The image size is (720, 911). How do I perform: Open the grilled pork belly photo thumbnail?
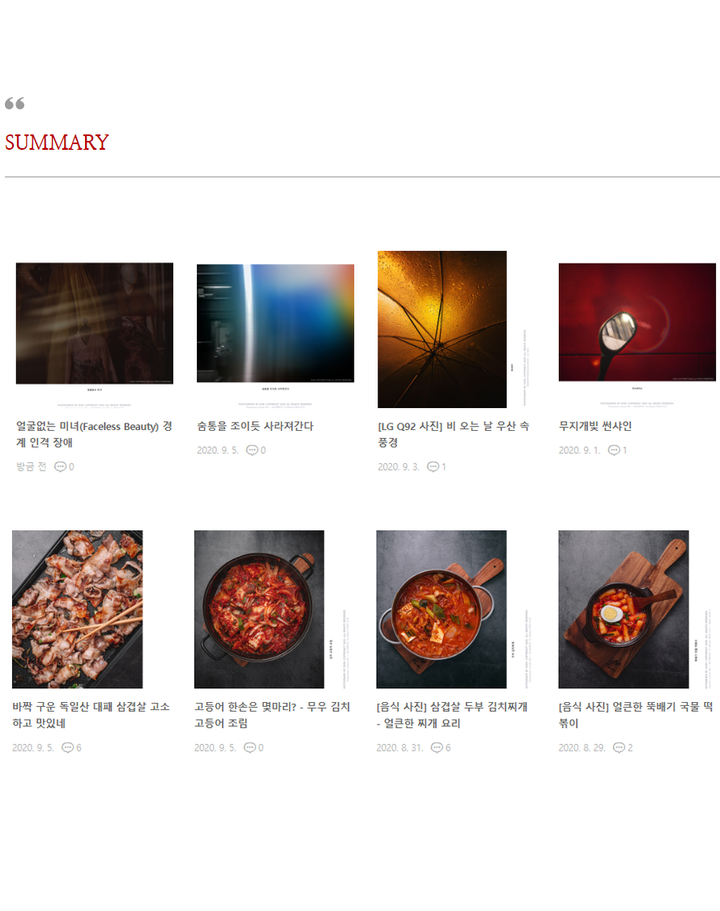(77, 610)
